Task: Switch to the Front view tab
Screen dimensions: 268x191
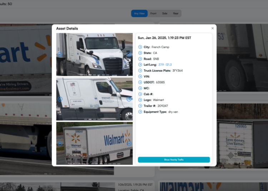Action: (x=153, y=14)
